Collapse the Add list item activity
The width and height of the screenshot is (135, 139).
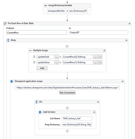(x=94, y=112)
